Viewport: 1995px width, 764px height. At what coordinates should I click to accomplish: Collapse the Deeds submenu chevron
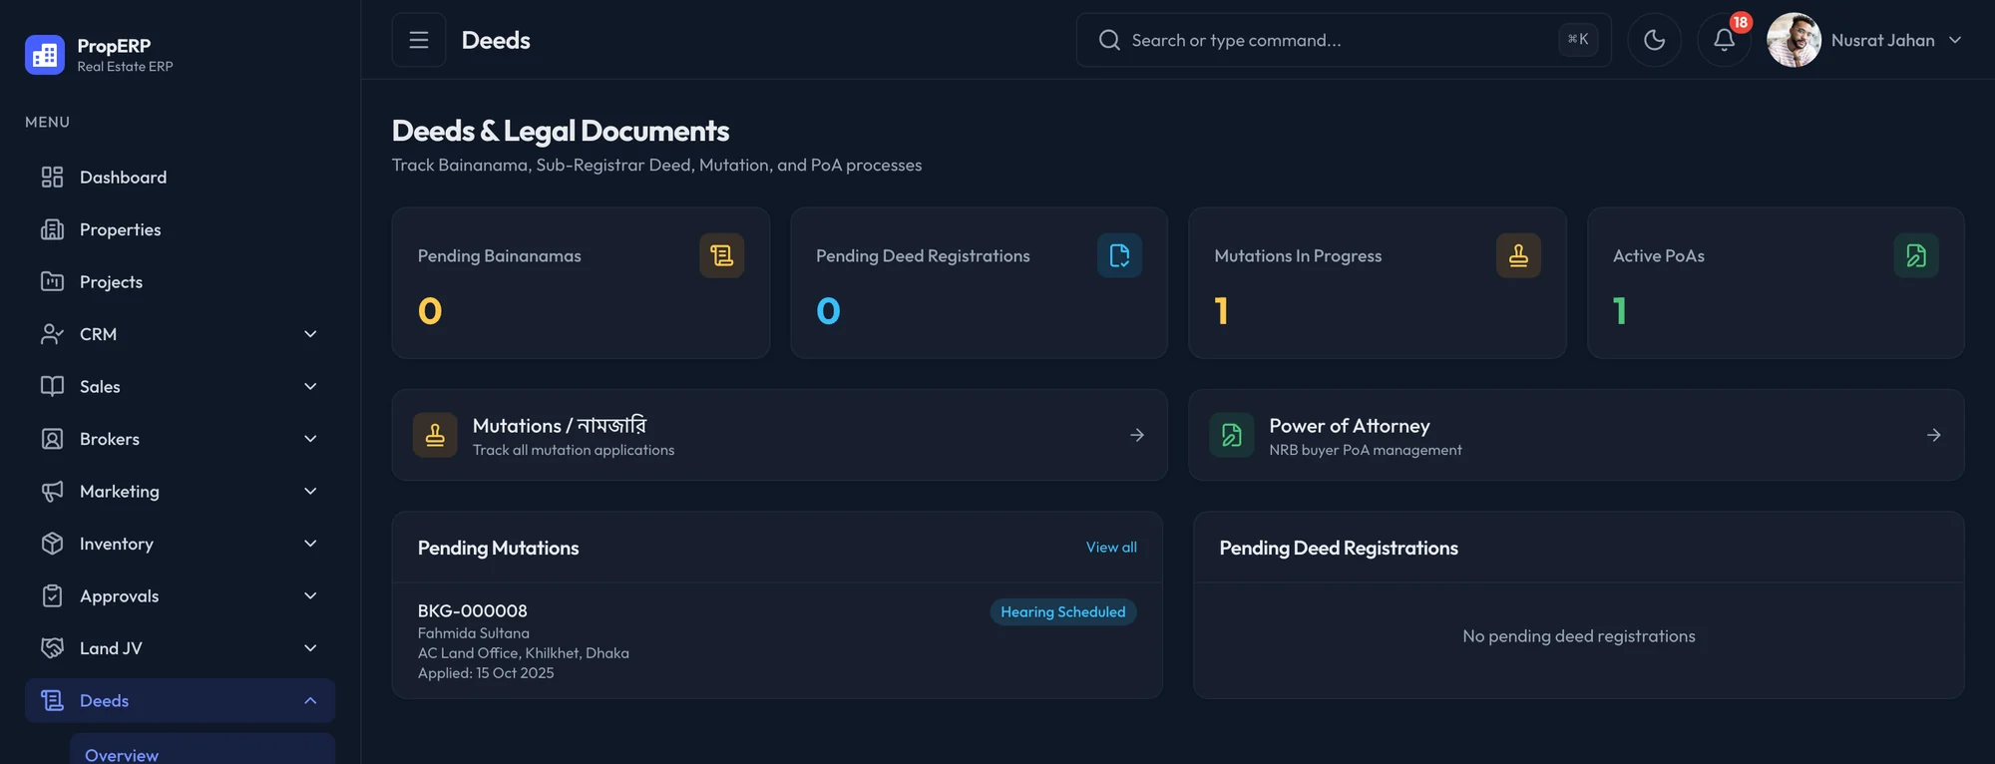click(x=310, y=700)
